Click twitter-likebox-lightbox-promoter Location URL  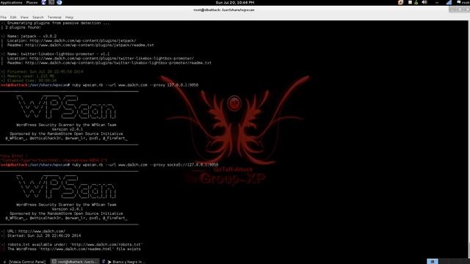[x=112, y=59]
